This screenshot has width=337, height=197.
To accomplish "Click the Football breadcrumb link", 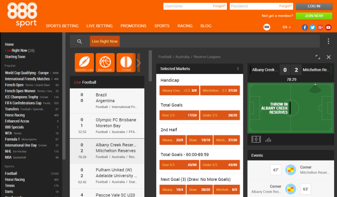I will [165, 57].
